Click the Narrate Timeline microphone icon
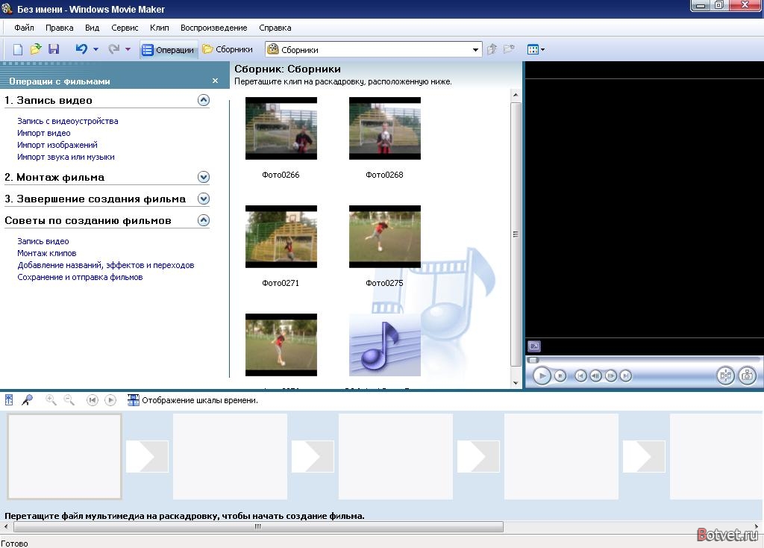This screenshot has height=548, width=764. 28,399
